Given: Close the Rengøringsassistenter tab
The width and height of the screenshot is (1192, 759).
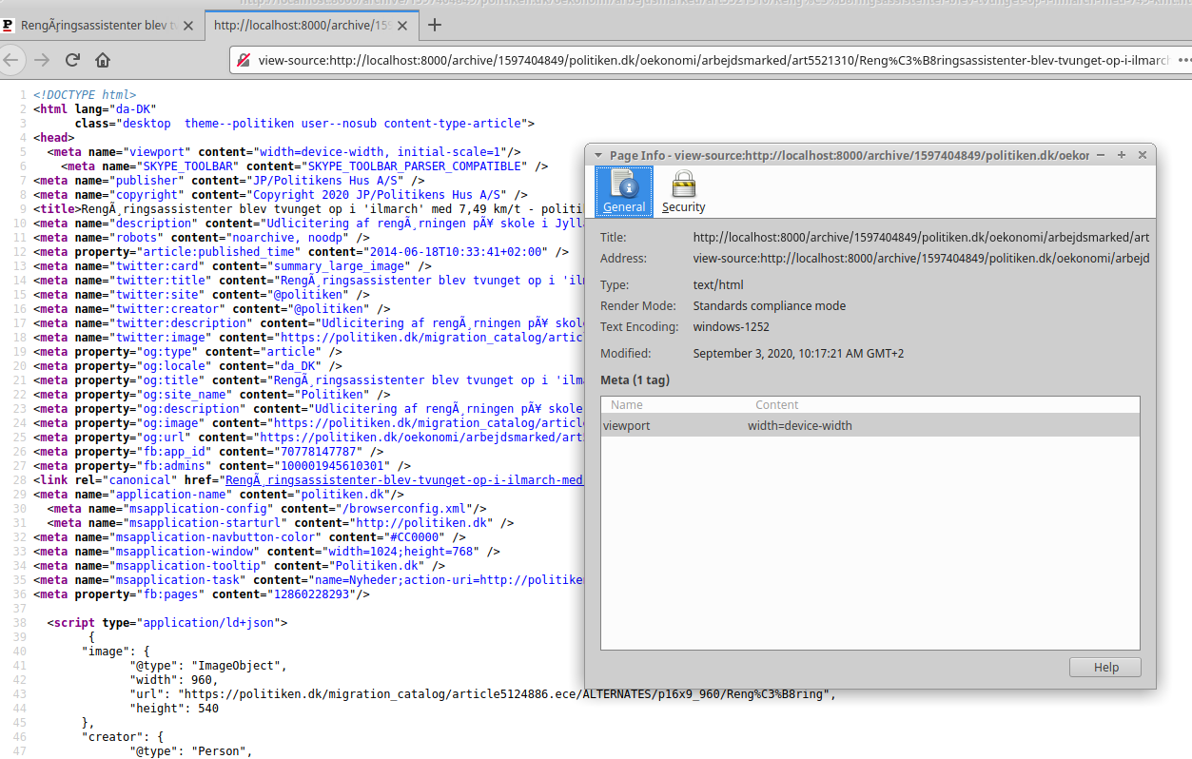Looking at the screenshot, I should tap(187, 27).
